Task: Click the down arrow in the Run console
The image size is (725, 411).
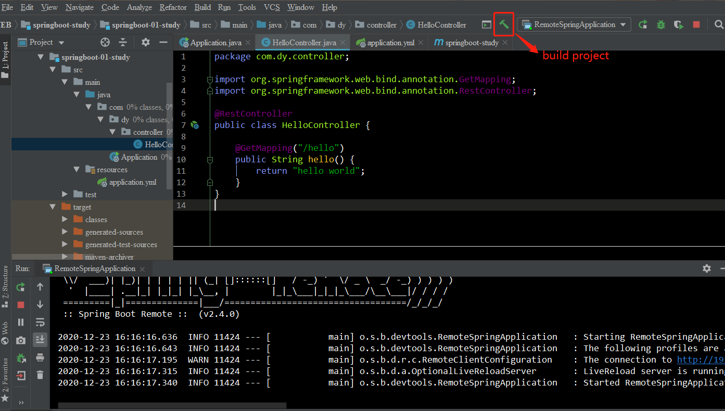Action: [x=40, y=305]
